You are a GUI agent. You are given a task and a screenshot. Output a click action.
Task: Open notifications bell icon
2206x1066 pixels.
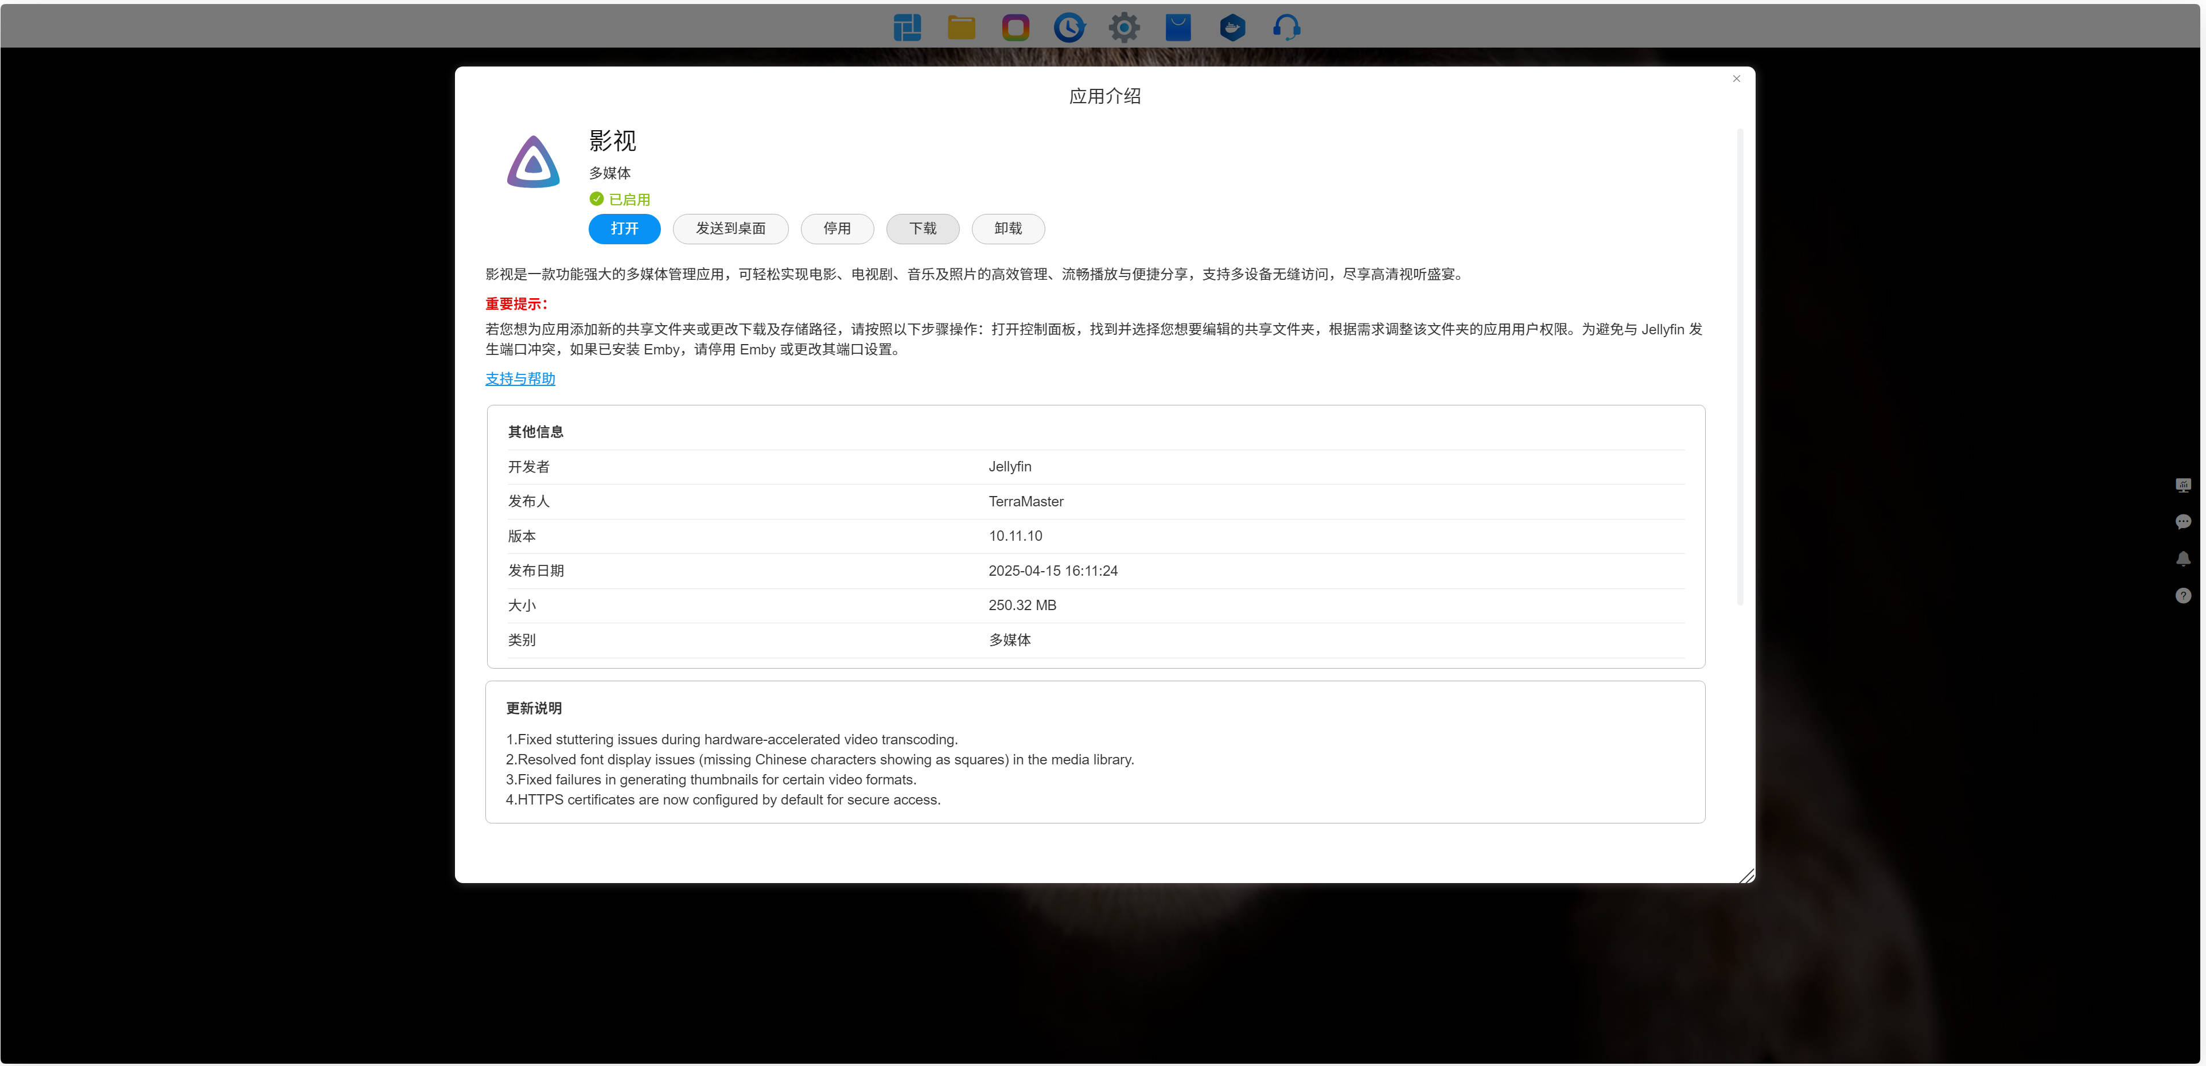tap(2183, 559)
